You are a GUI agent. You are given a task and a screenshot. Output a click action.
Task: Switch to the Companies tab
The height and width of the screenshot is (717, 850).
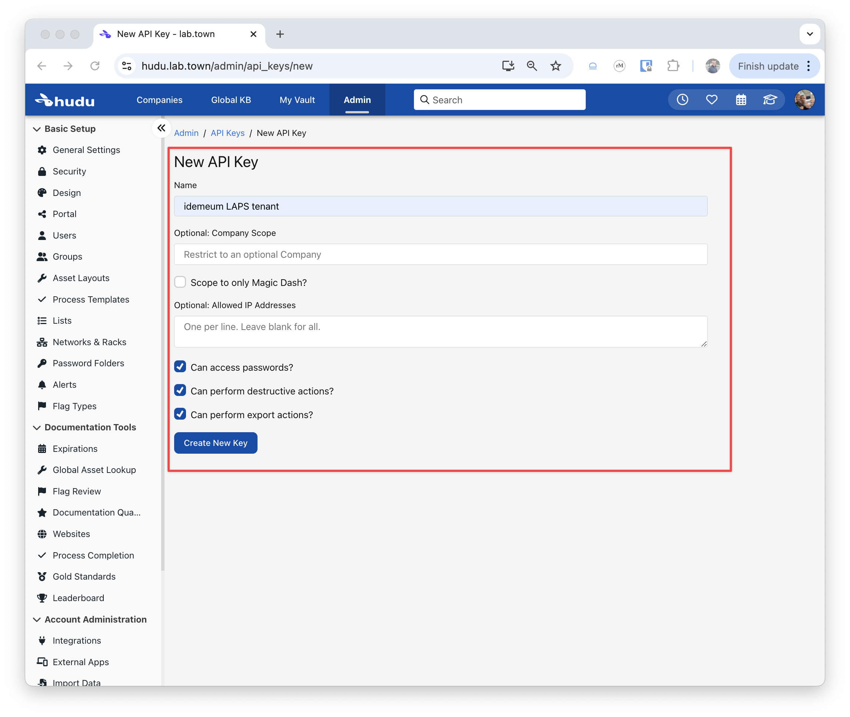[x=159, y=100]
